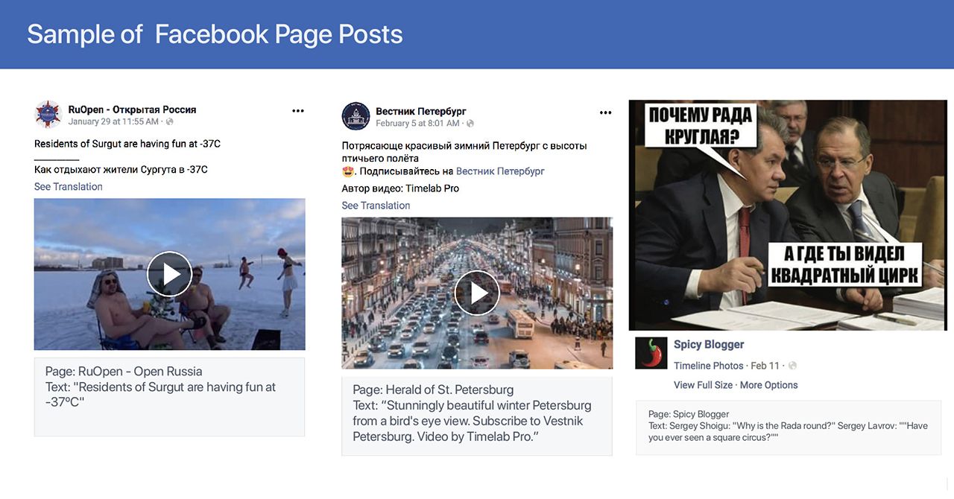Open More Options under Spicy Blogger photo
This screenshot has width=954, height=499.
[x=768, y=385]
